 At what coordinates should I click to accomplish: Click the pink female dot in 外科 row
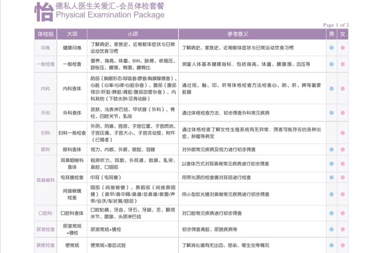343,113
